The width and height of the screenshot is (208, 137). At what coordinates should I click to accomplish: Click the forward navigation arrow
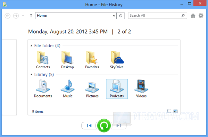pos(16,16)
